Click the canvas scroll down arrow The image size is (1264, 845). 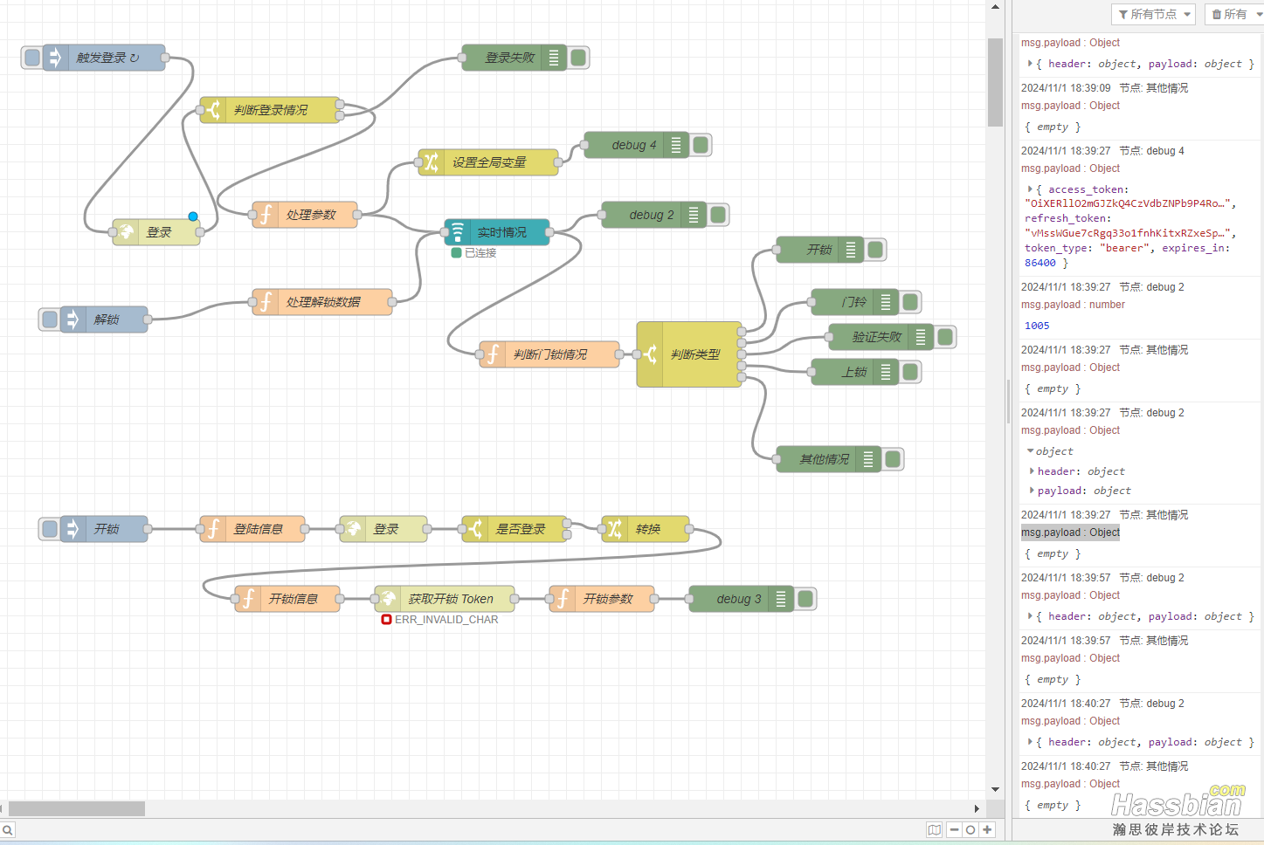pos(995,789)
